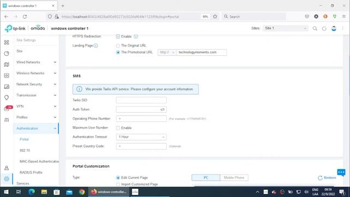Image resolution: width=350 pixels, height=197 pixels.
Task: Toggle the HTTPS Redirection Enable checkbox
Action: click(x=118, y=37)
